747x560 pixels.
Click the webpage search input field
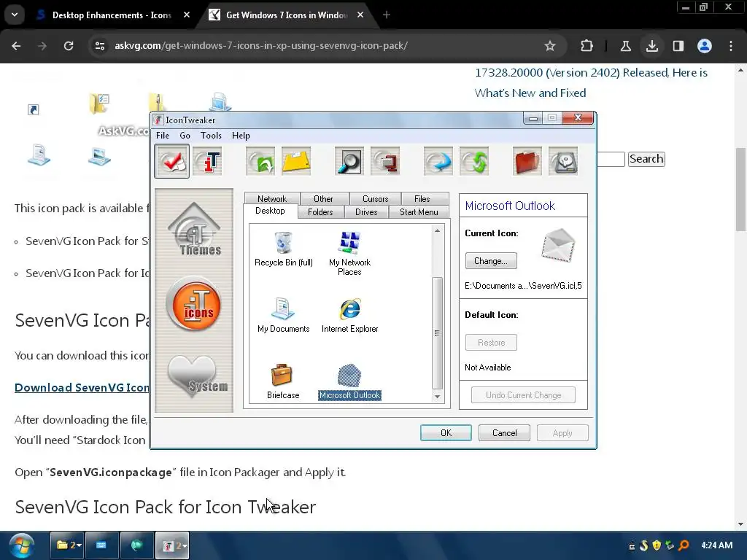pos(611,159)
